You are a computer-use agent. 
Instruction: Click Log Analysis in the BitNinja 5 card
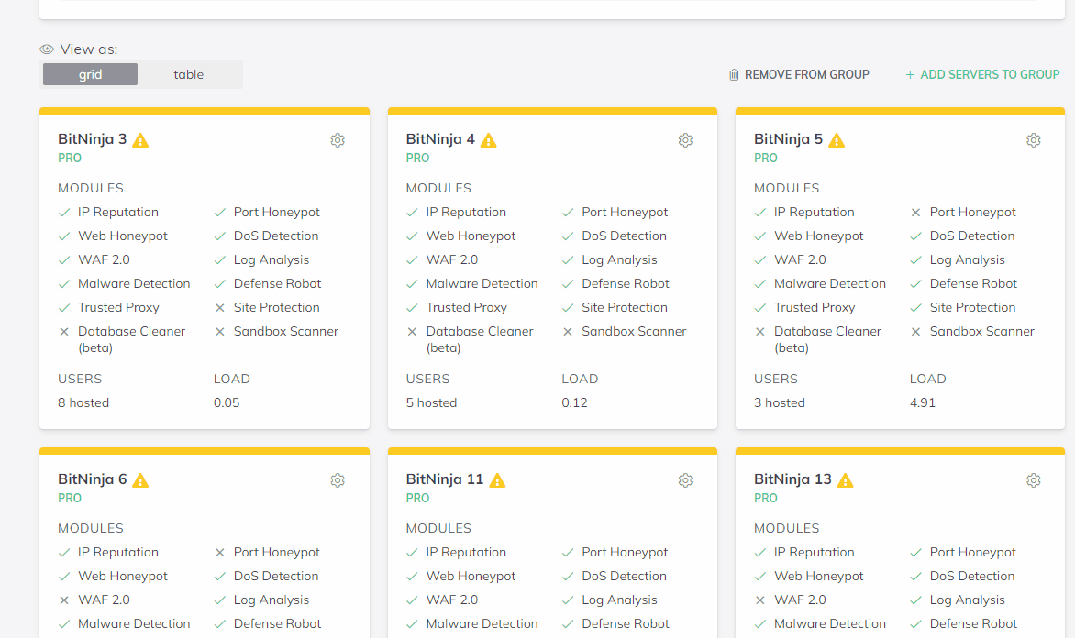pyautogui.click(x=968, y=260)
